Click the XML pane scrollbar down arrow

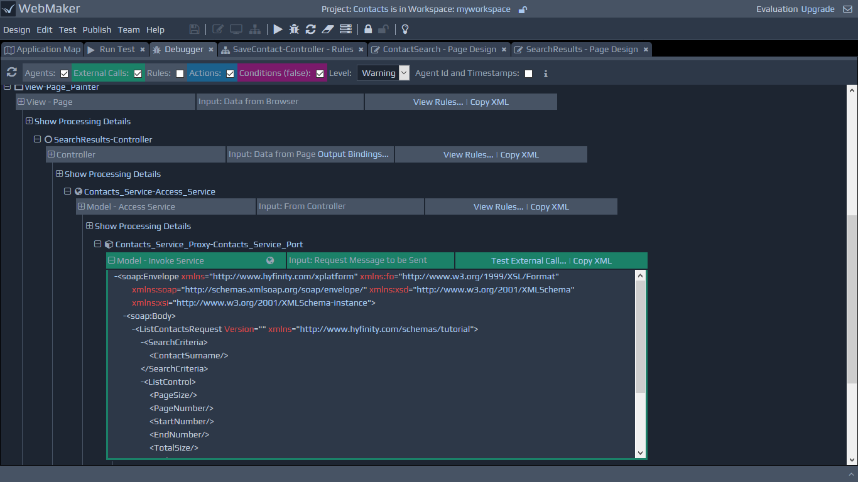coord(640,453)
